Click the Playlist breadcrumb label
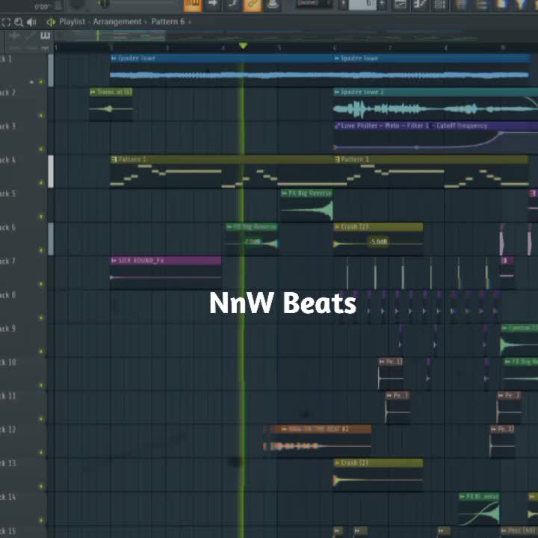The image size is (538, 538). 72,22
